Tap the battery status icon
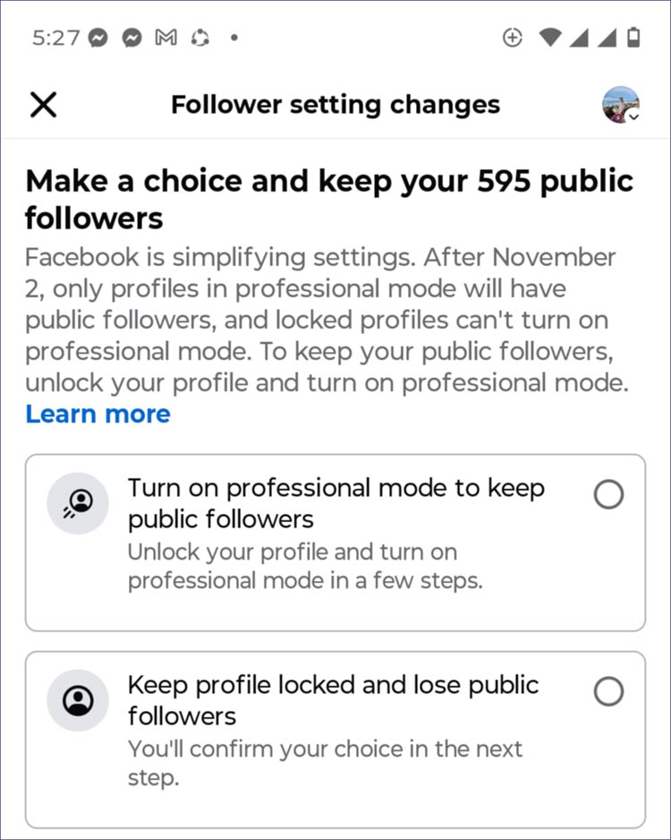The image size is (671, 840). click(634, 38)
